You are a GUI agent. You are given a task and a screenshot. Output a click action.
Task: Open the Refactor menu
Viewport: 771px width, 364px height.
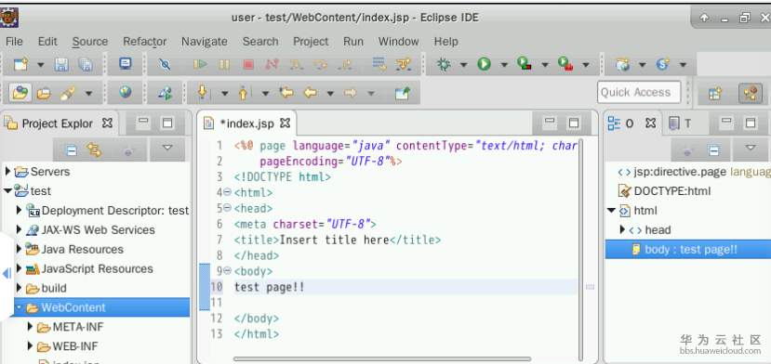click(144, 42)
